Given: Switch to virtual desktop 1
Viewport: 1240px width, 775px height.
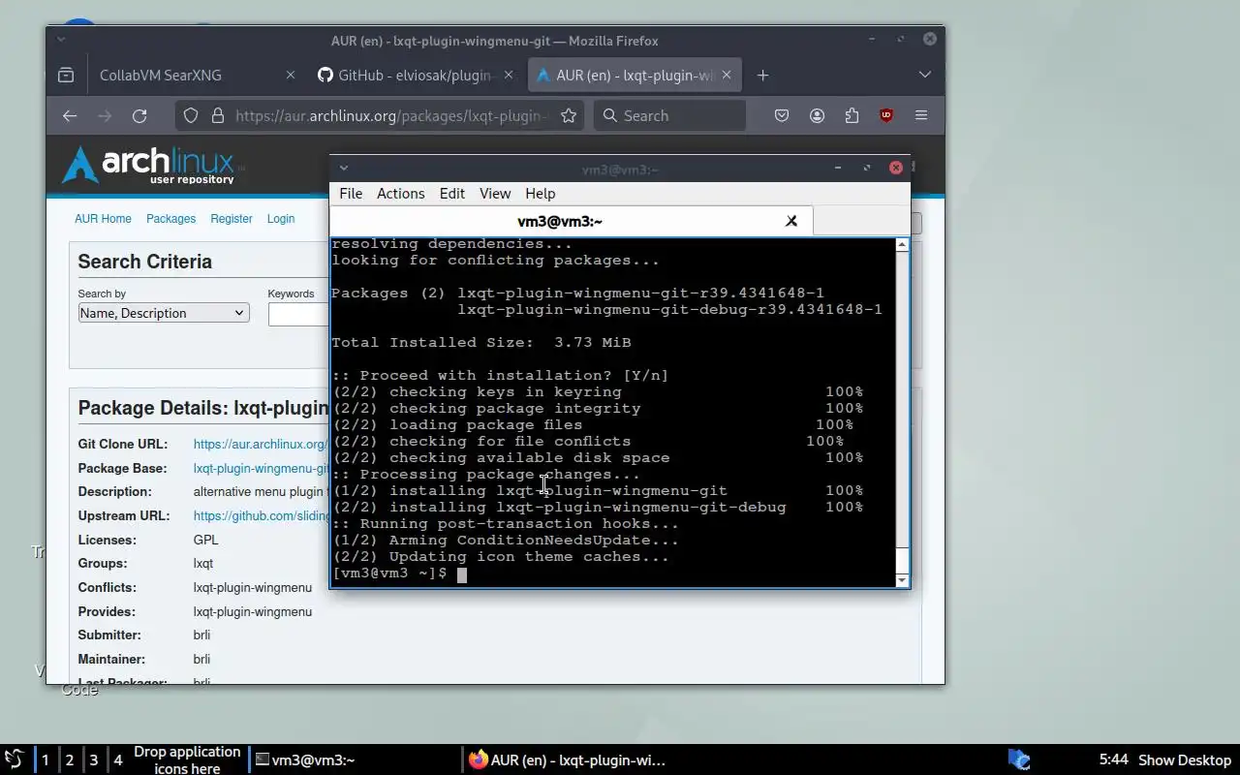Looking at the screenshot, I should tap(45, 759).
